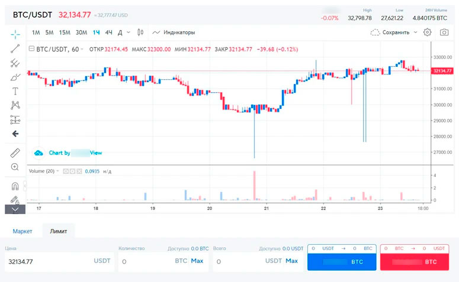Click the -39.68 (-0.12%) change text
This screenshot has width=459, height=282.
click(x=278, y=50)
